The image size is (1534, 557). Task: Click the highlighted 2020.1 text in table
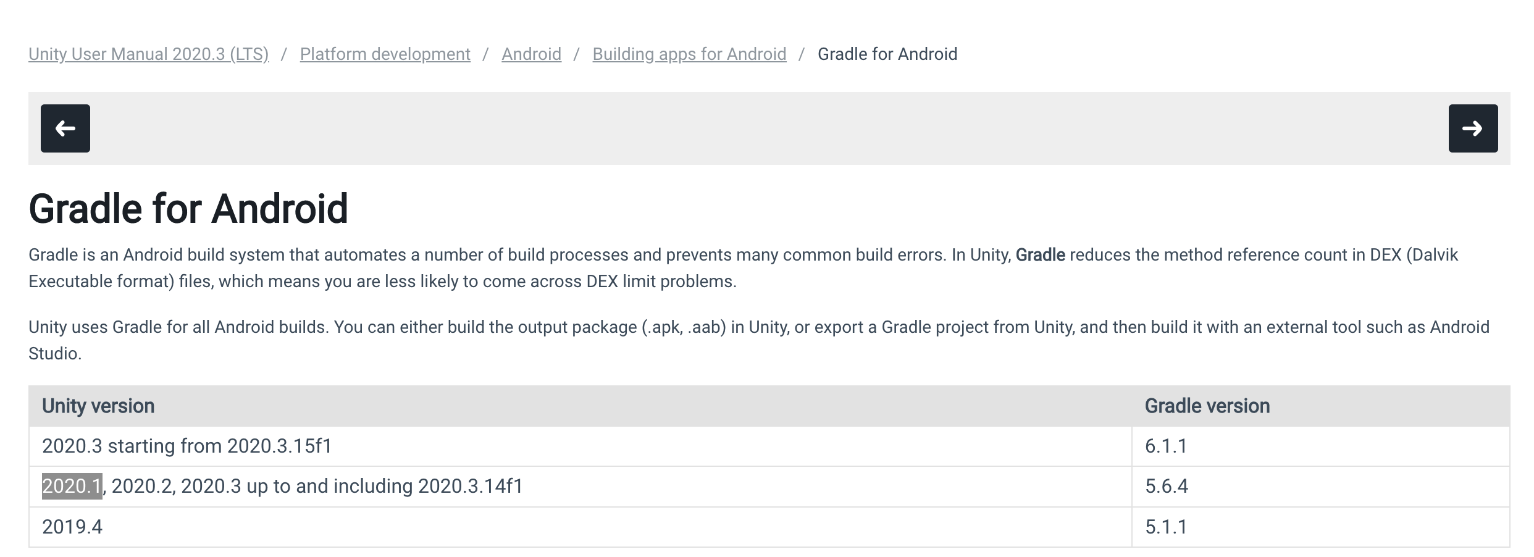71,487
